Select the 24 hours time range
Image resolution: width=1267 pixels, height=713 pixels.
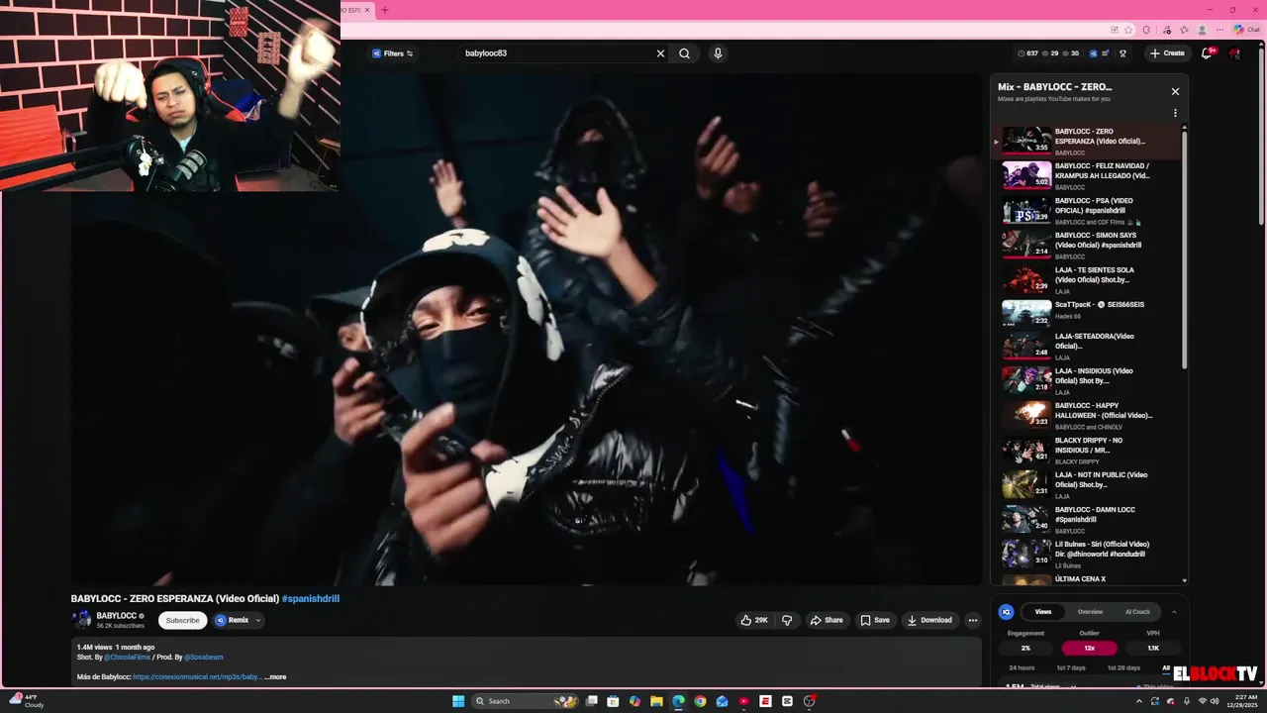1022,667
